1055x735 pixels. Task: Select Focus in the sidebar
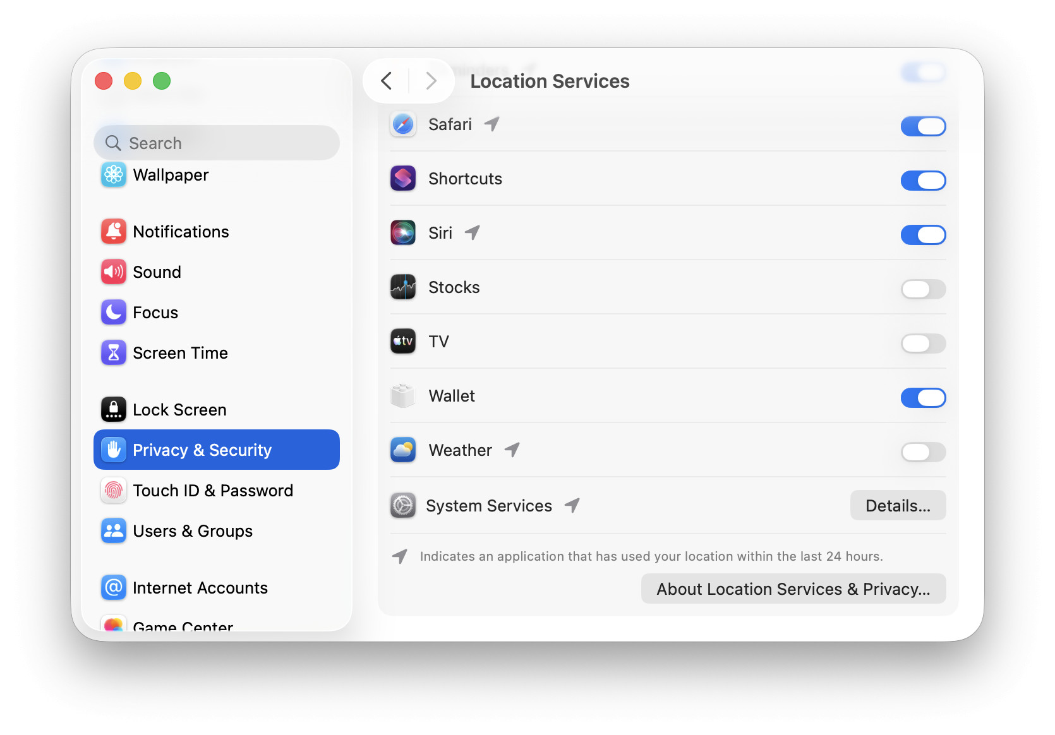pos(217,313)
